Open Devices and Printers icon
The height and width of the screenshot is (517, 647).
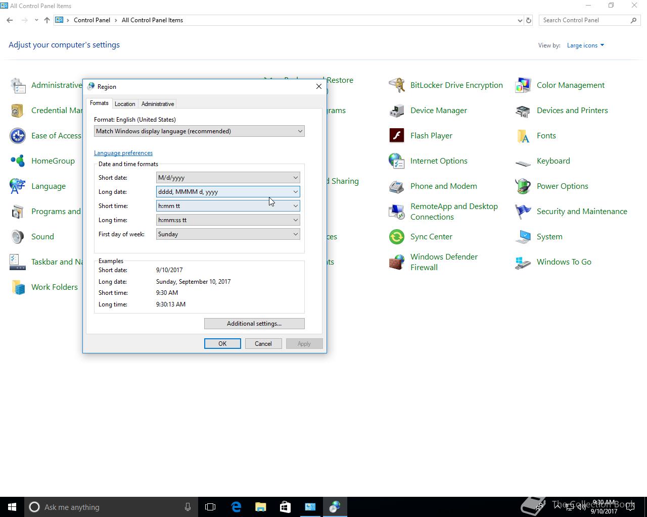(523, 111)
